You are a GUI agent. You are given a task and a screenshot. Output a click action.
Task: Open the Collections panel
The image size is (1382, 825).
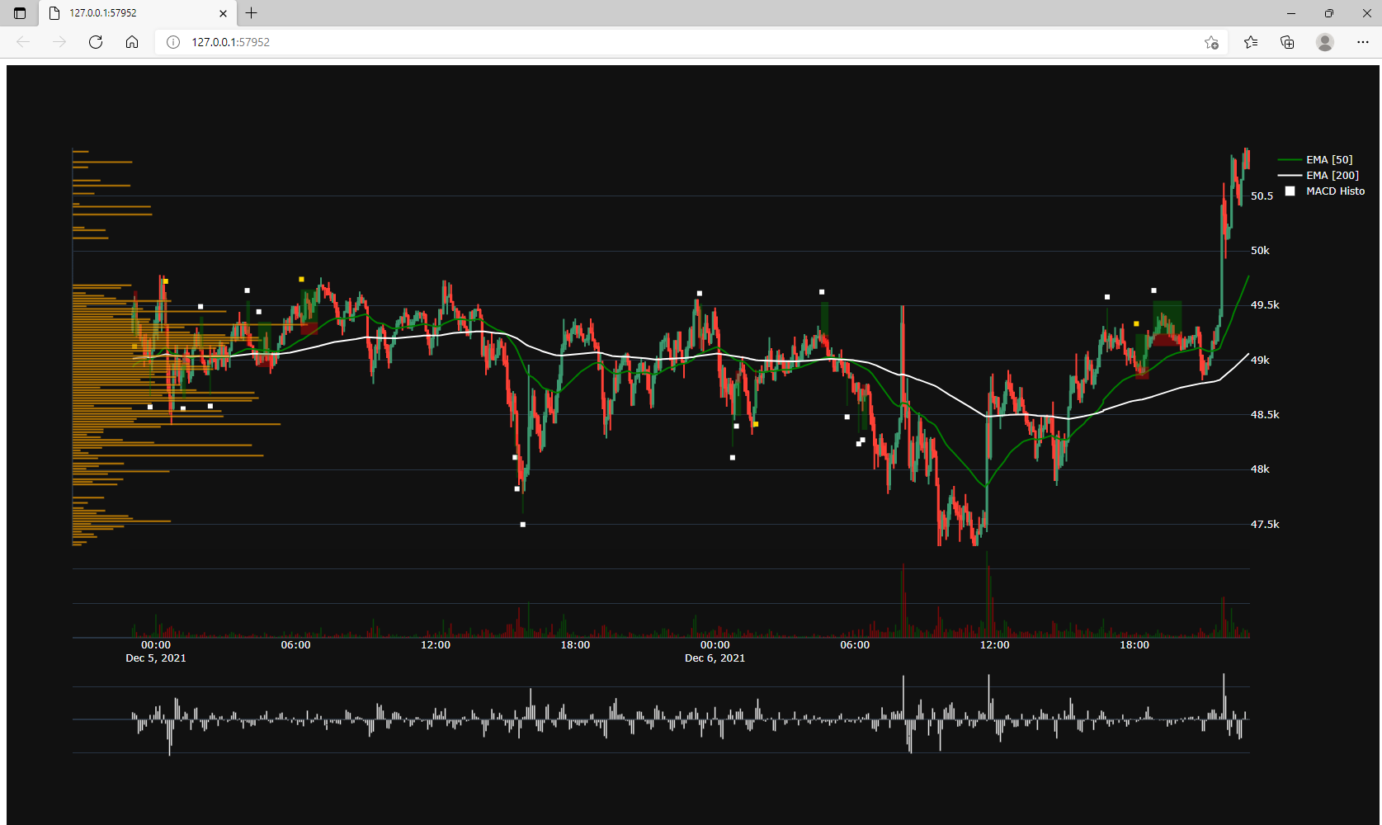tap(1287, 42)
